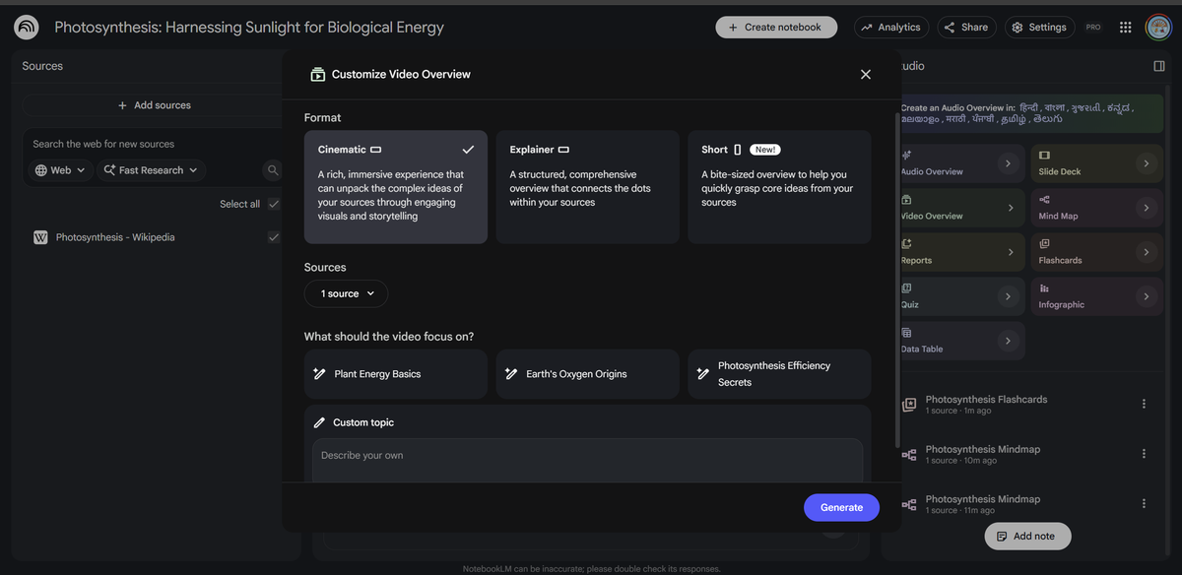Expand the Flashcards customize arrow
The height and width of the screenshot is (575, 1182).
(x=1146, y=252)
